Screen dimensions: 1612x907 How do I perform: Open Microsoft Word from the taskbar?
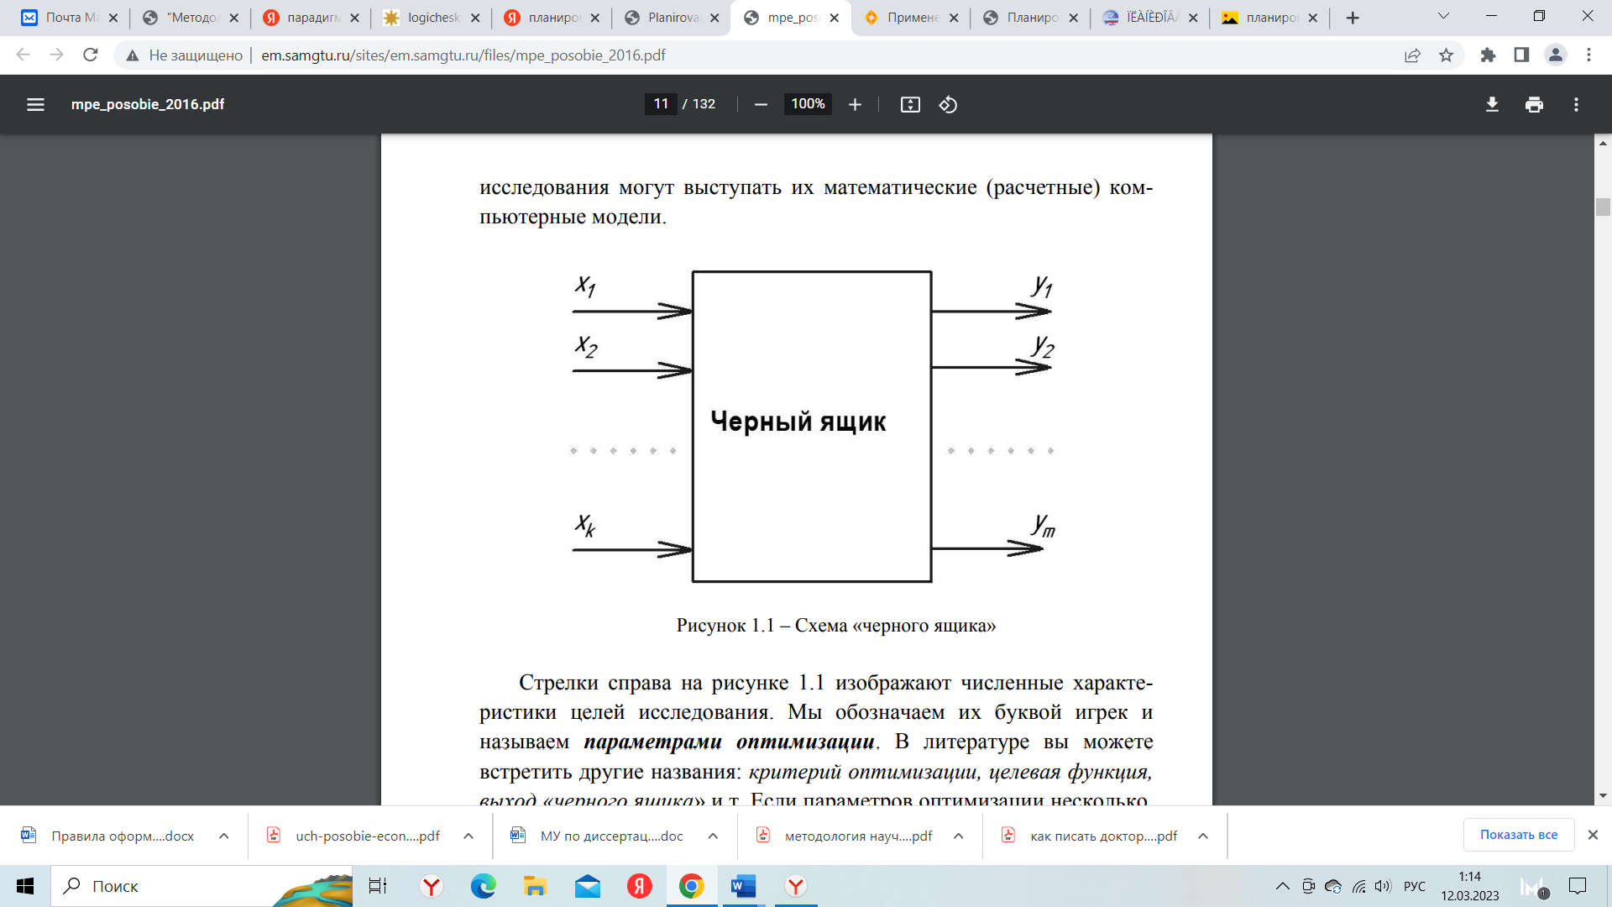743,886
